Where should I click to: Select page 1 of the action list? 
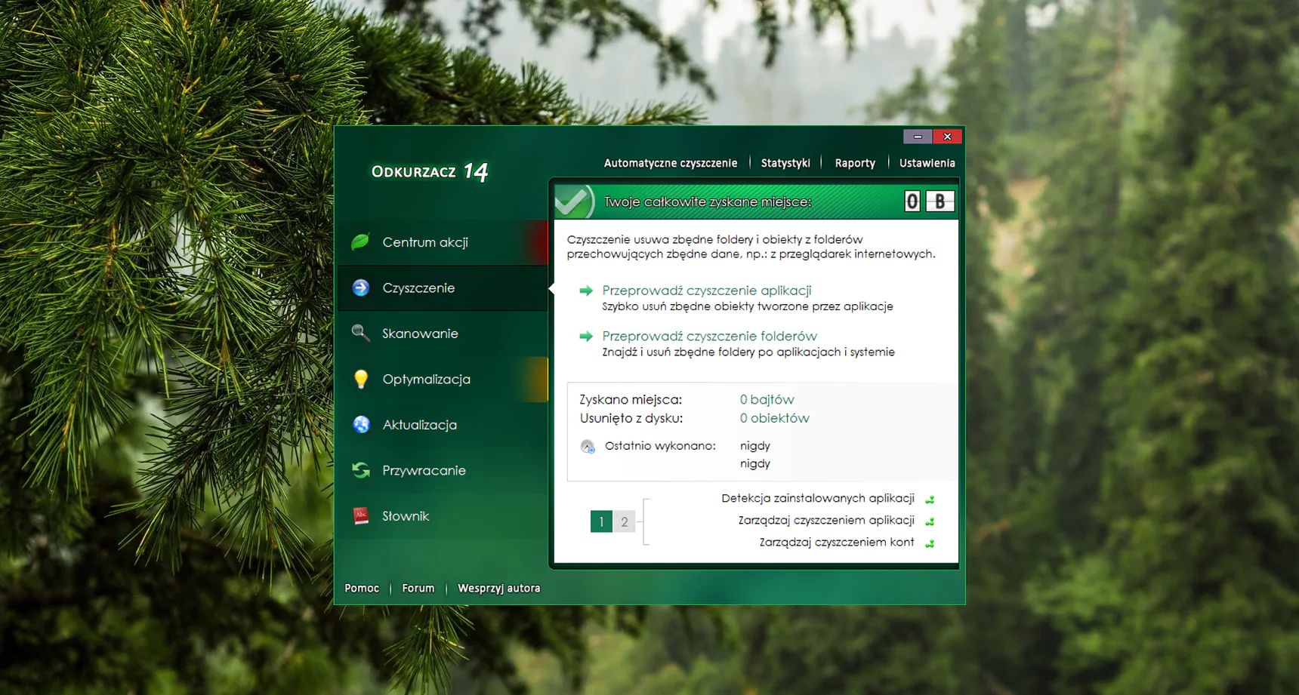tap(601, 521)
